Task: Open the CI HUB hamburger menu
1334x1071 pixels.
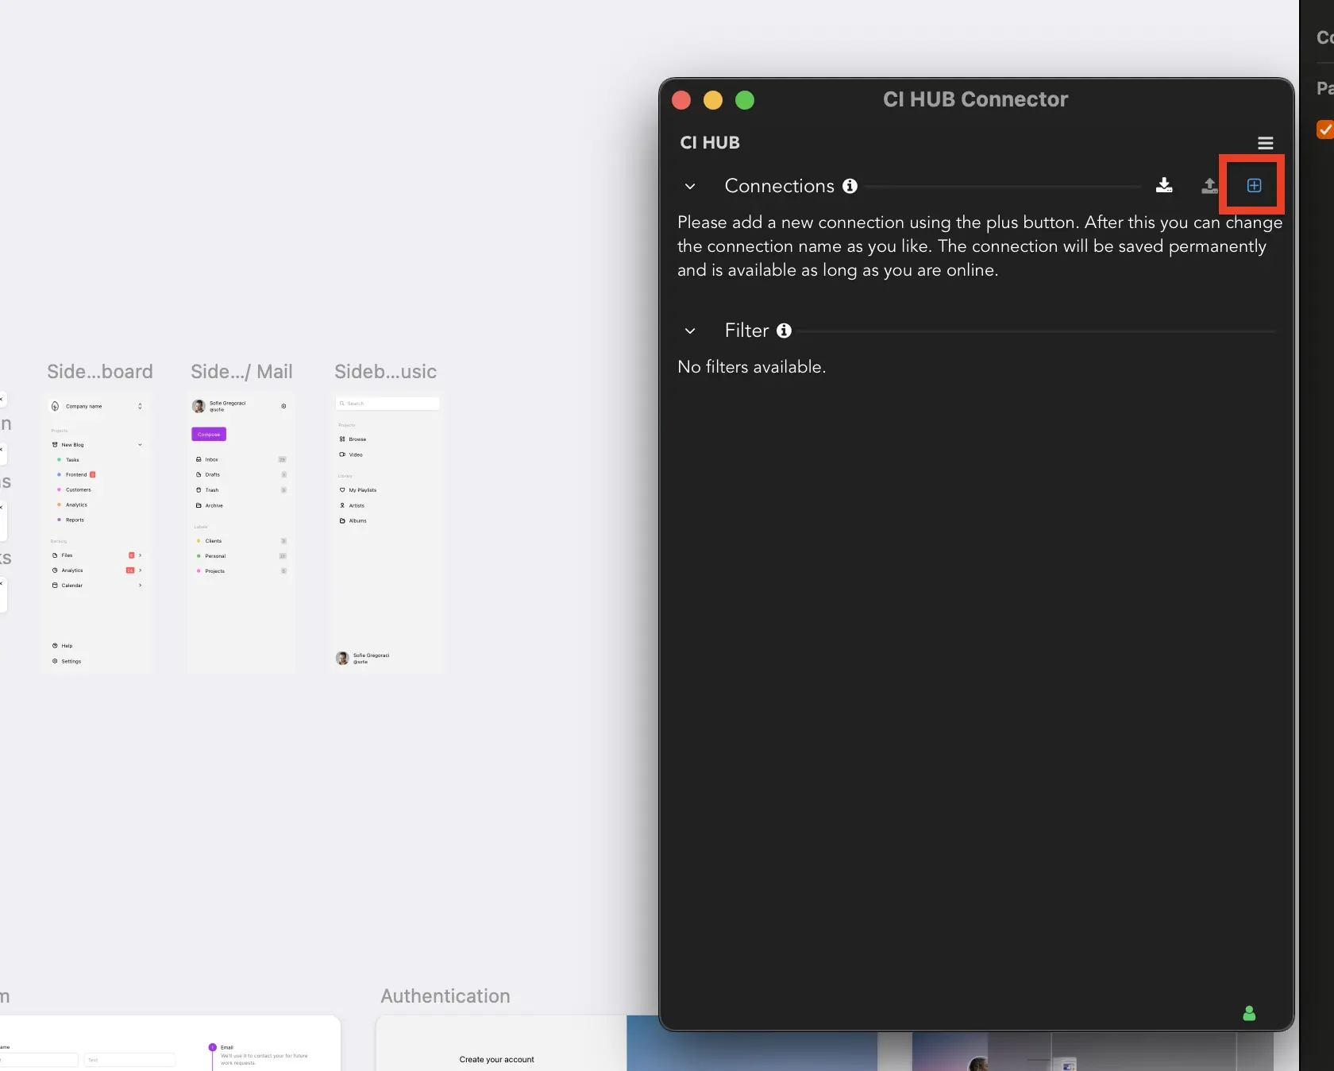Action: tap(1265, 143)
